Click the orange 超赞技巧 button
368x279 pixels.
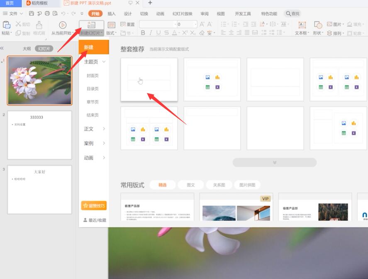click(94, 206)
